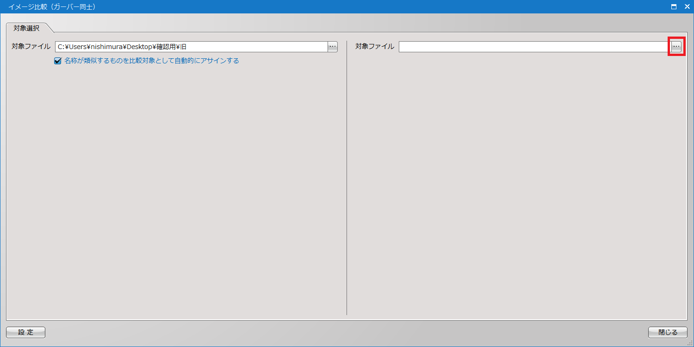Click the empty bottom bar between 設定 and 閉じる
Screen dimensions: 694x347
click(x=347, y=332)
